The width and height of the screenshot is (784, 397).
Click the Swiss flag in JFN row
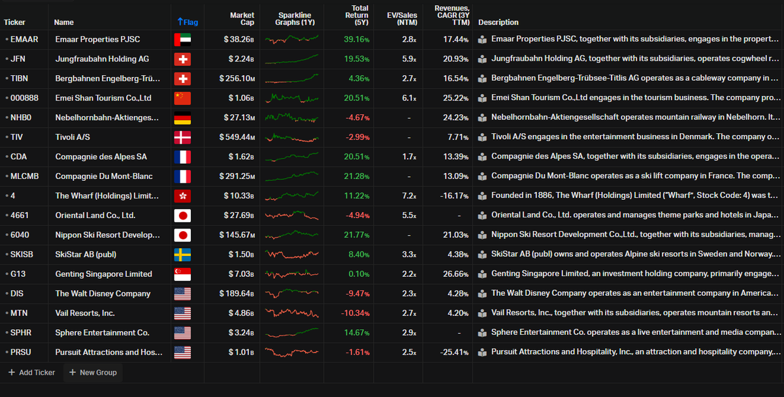tap(182, 59)
